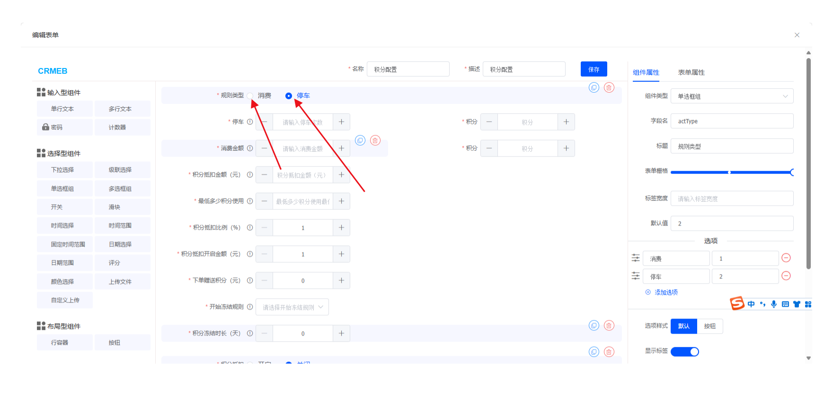Click the info icon beside 最低多少积分使用
833x415 pixels.
pos(250,201)
